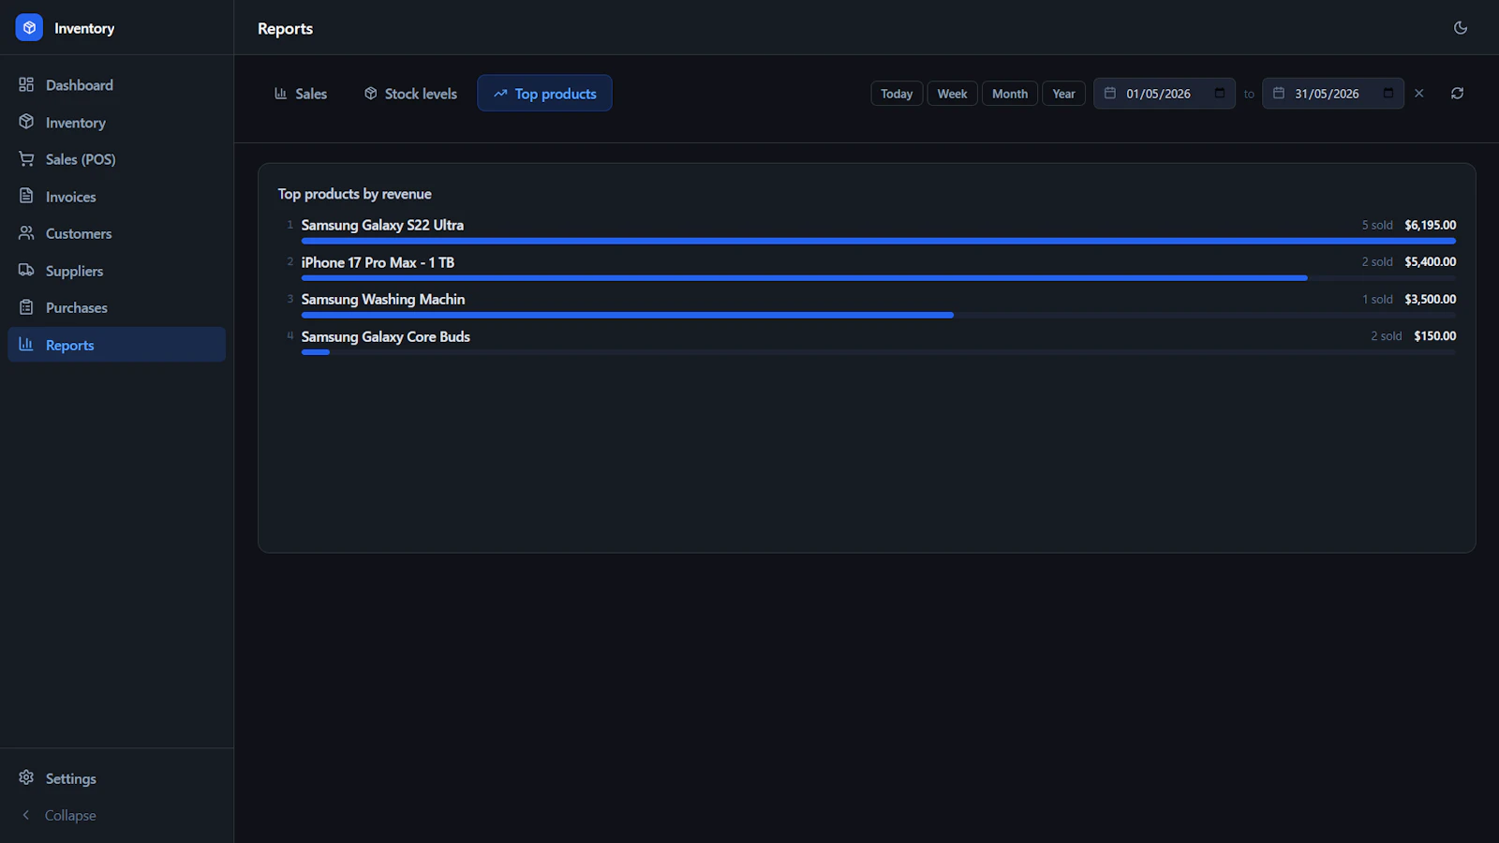Click the shopping cart icon
The width and height of the screenshot is (1499, 843).
26,159
